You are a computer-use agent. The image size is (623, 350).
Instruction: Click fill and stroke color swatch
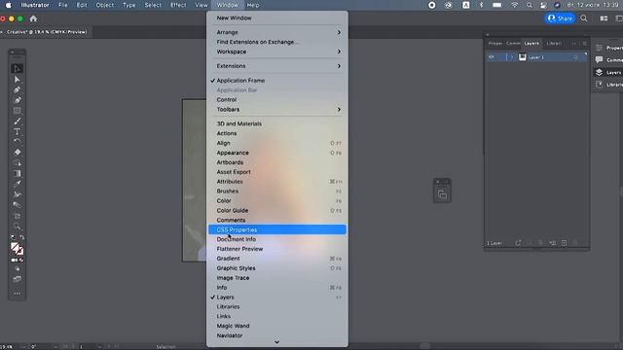17,249
